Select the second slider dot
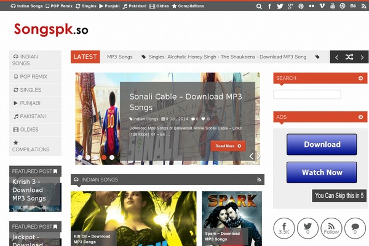369x246 pixels. tap(88, 157)
